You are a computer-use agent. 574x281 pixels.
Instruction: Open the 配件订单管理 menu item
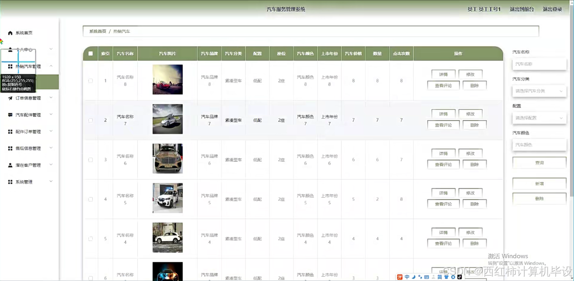[29, 132]
